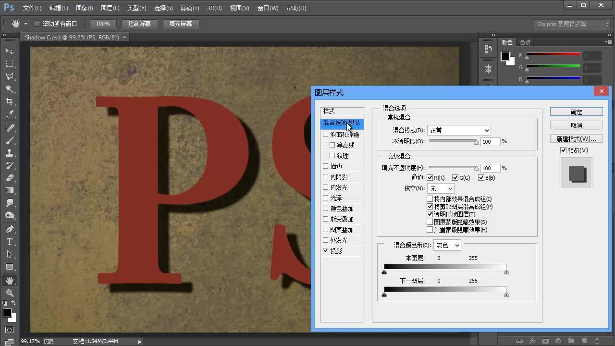Viewport: 615px width, 346px height.
Task: Click the add layer mask icon
Action: [x=545, y=341]
